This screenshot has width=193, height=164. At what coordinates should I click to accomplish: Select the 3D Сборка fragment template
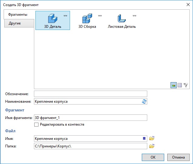(87, 20)
